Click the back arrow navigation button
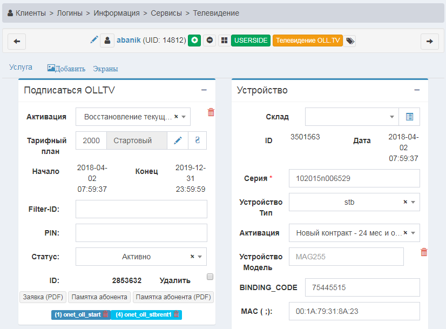The height and width of the screenshot is (329, 446). 17,42
